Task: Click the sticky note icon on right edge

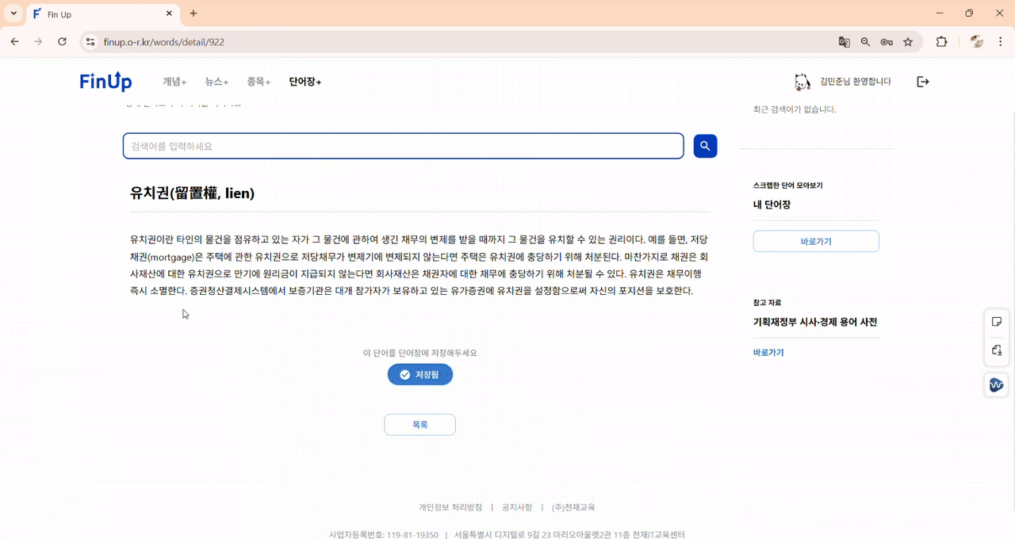Action: (x=996, y=320)
